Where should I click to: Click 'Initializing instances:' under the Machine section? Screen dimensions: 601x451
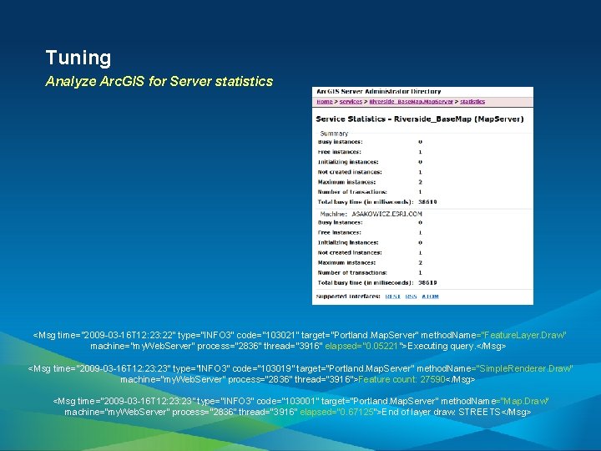348,242
